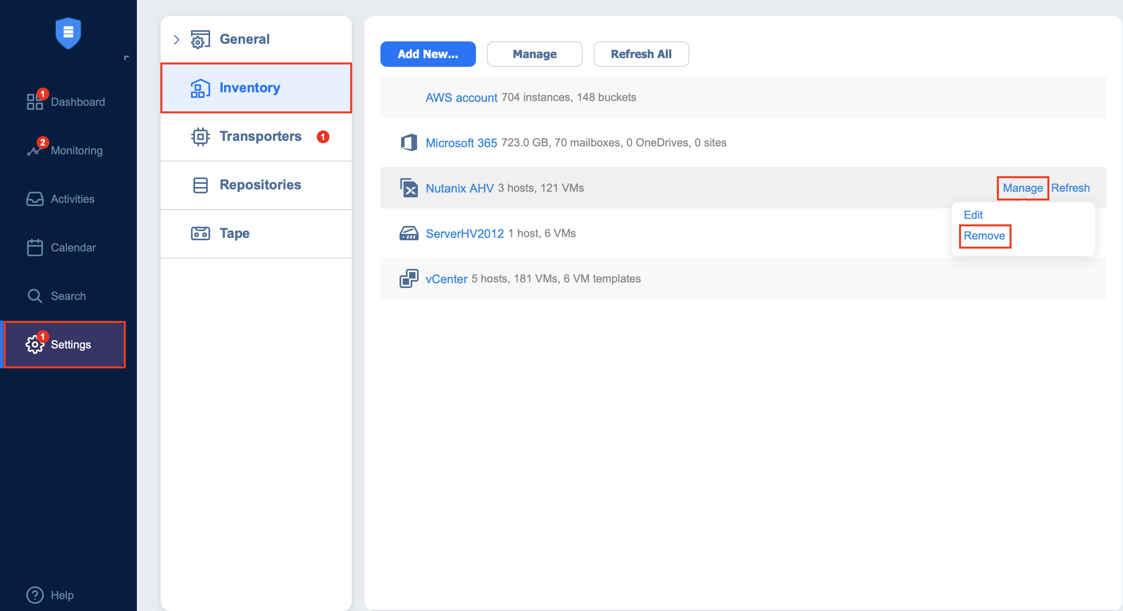Viewport: 1123px width, 611px height.
Task: Click the vCenter inventory item icon
Action: click(408, 278)
